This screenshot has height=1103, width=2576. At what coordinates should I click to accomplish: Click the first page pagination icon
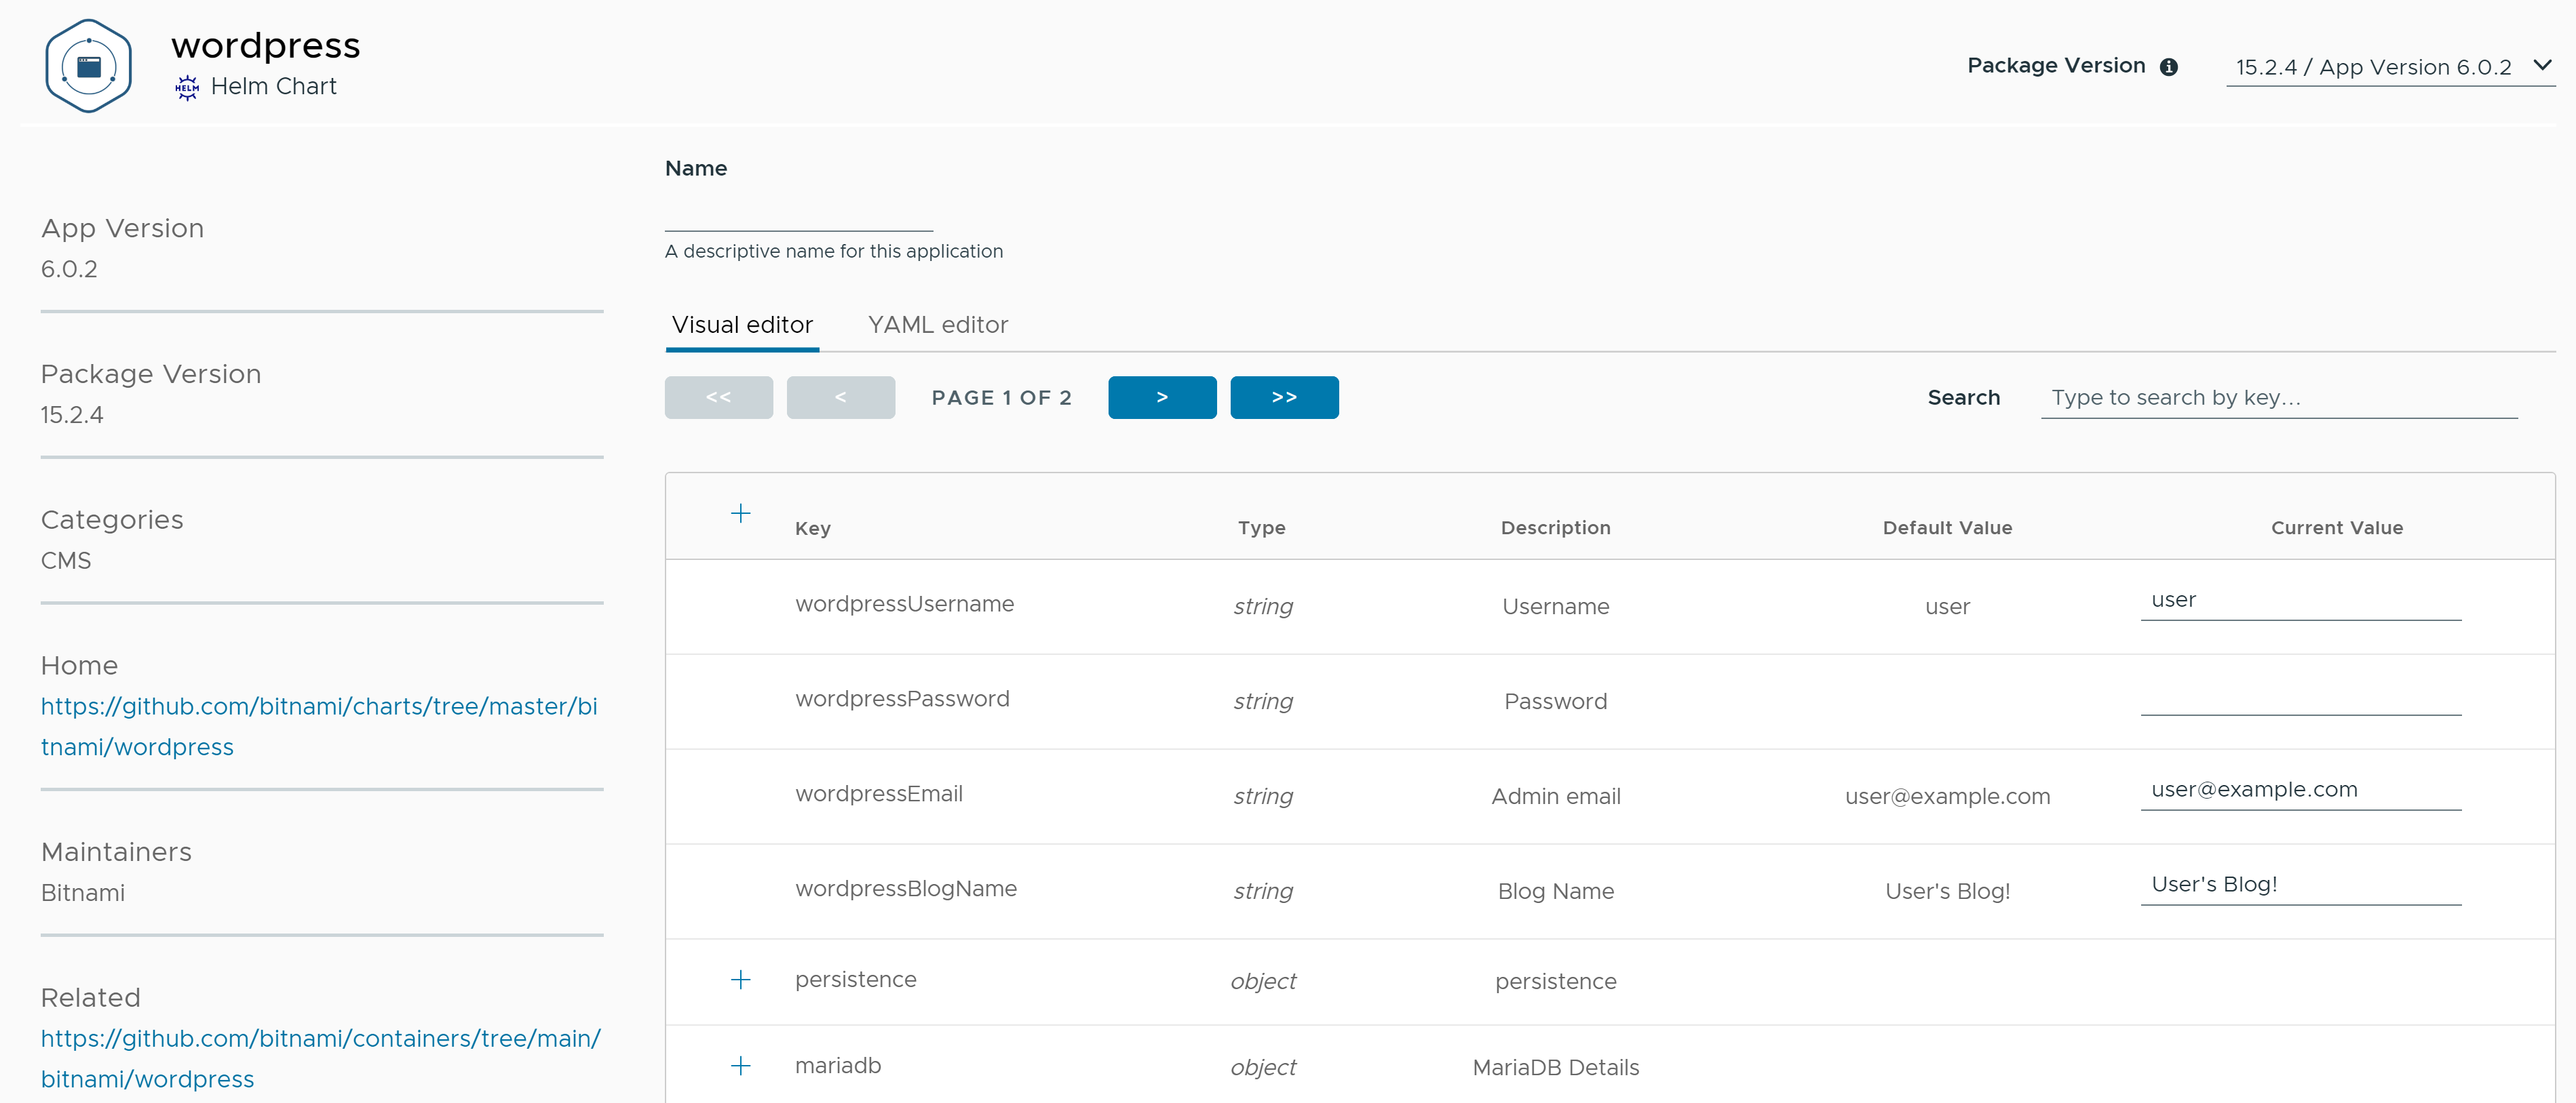(718, 397)
